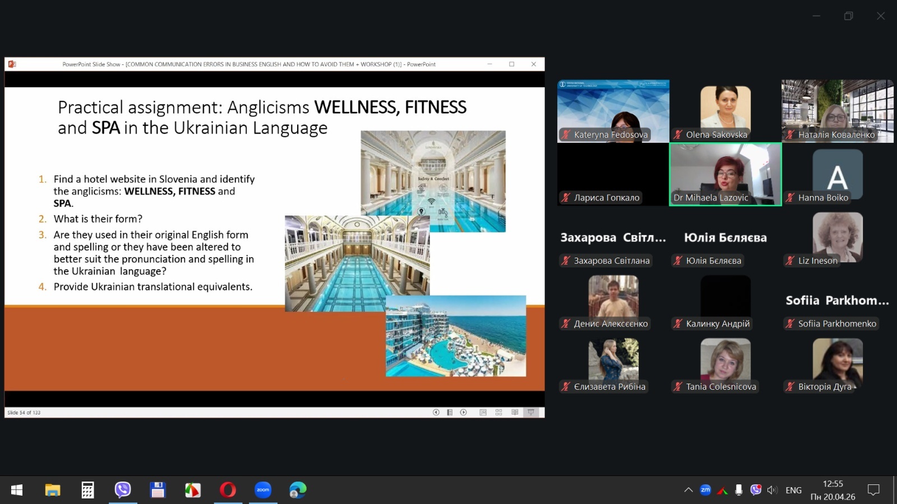Click the microphone icon in the system tray
This screenshot has height=504, width=897.
(739, 490)
